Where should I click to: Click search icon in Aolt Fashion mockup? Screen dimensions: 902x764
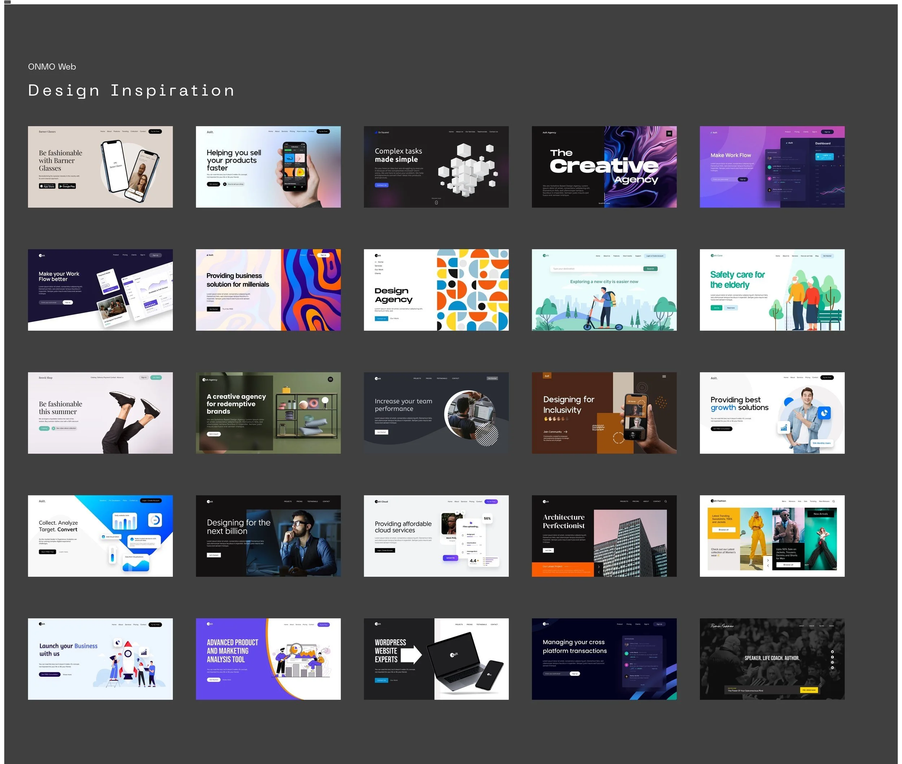(x=833, y=501)
